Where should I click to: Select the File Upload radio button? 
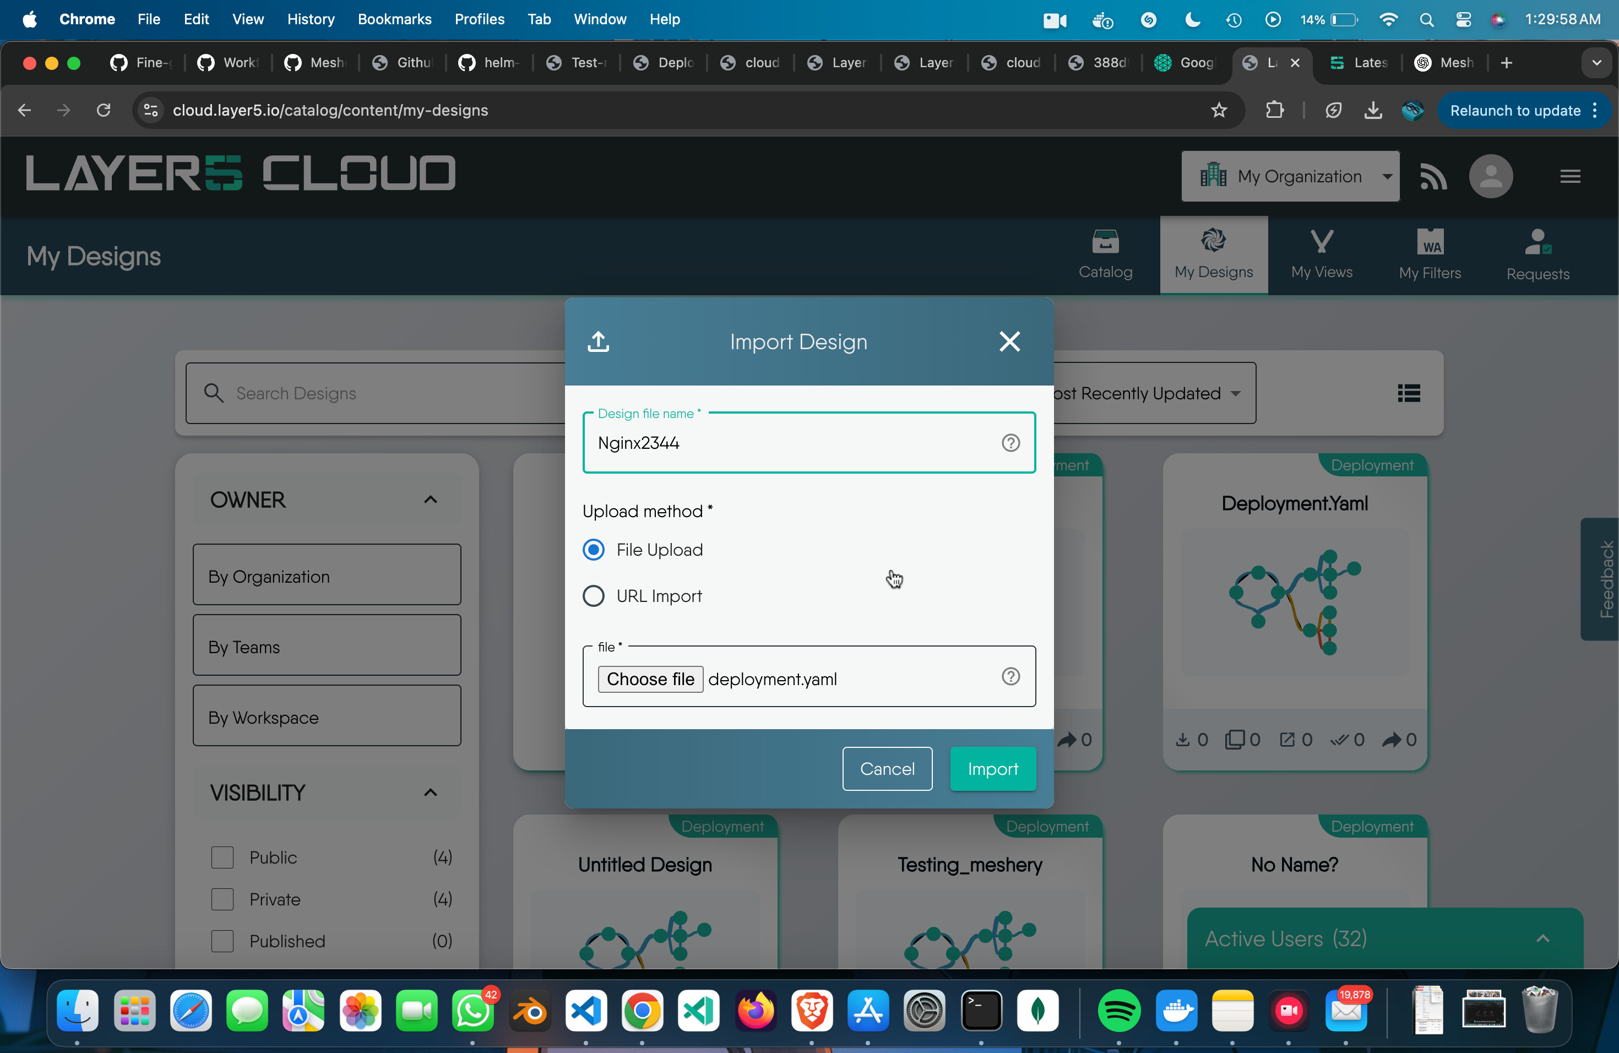593,550
